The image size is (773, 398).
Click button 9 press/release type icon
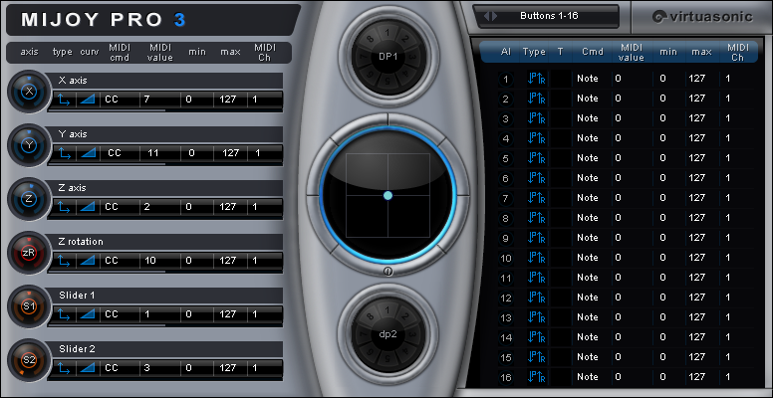click(536, 238)
